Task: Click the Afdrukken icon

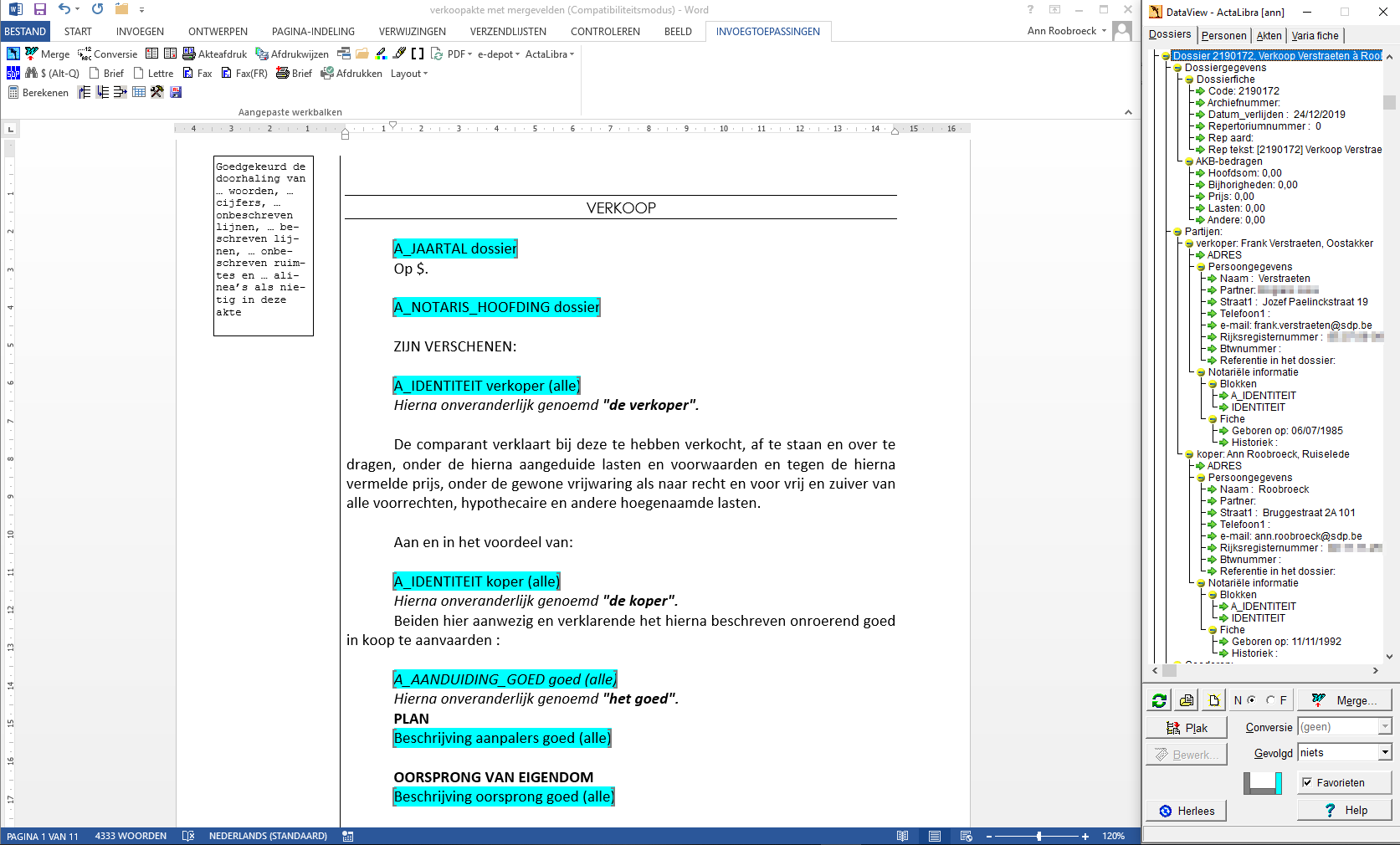Action: (x=327, y=73)
